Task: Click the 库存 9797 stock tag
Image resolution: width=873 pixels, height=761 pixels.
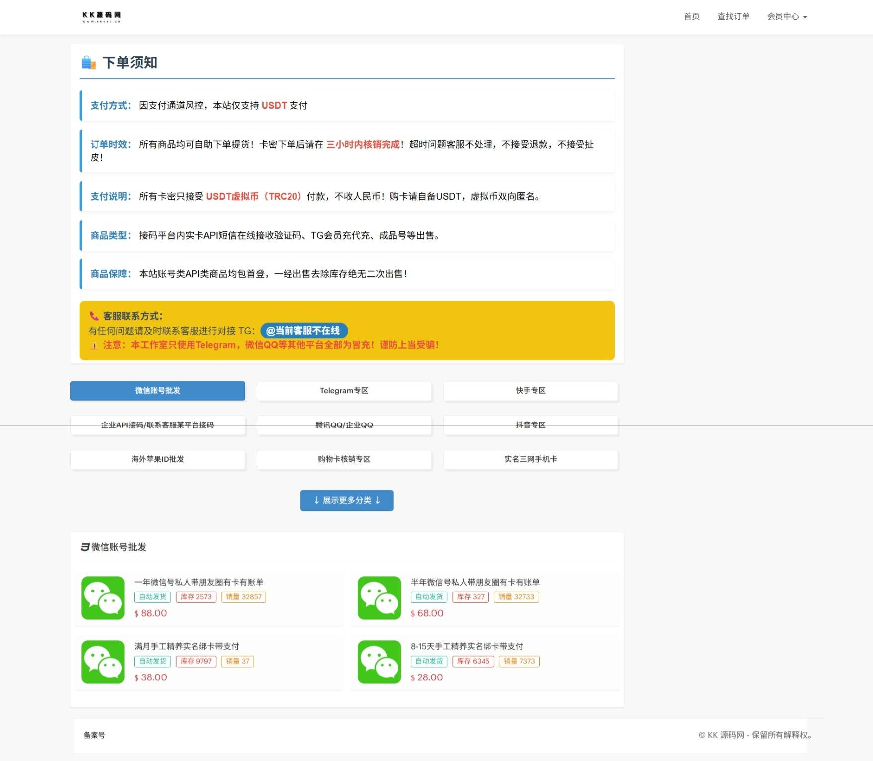Action: click(196, 661)
